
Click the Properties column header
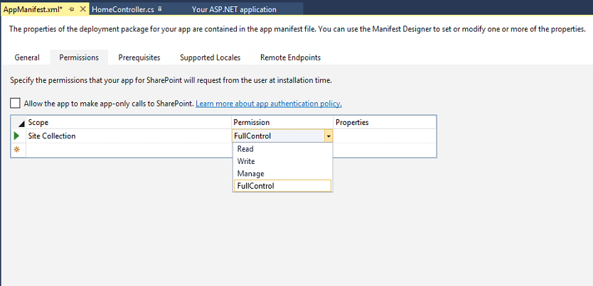(385, 122)
